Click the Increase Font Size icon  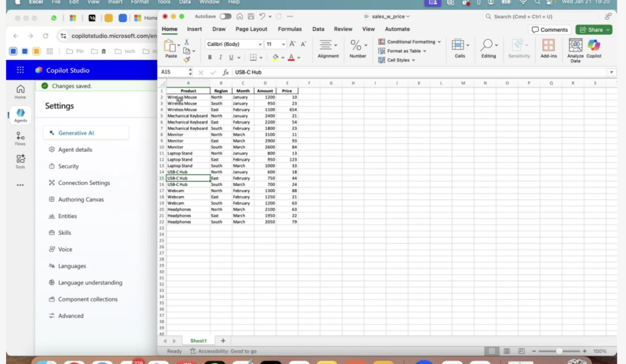[x=292, y=44]
